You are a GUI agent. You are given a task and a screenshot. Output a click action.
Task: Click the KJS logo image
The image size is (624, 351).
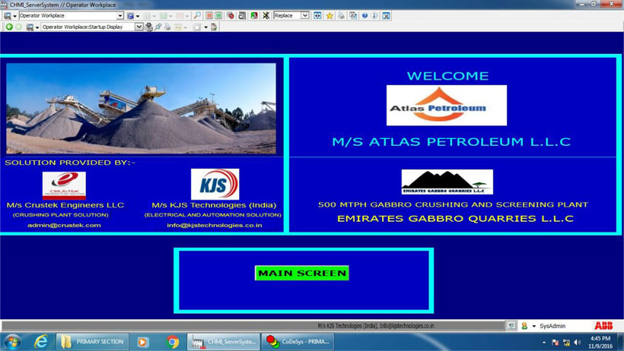(215, 184)
